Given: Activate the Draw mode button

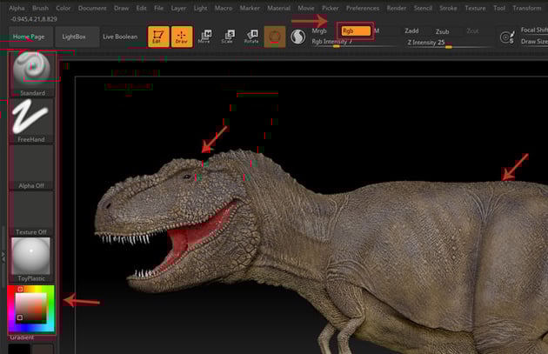Looking at the screenshot, I should click(182, 37).
